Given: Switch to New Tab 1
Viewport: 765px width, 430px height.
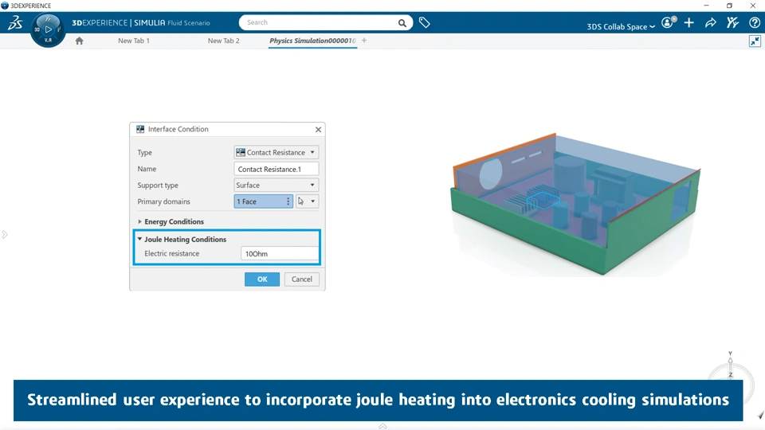Looking at the screenshot, I should (x=134, y=41).
